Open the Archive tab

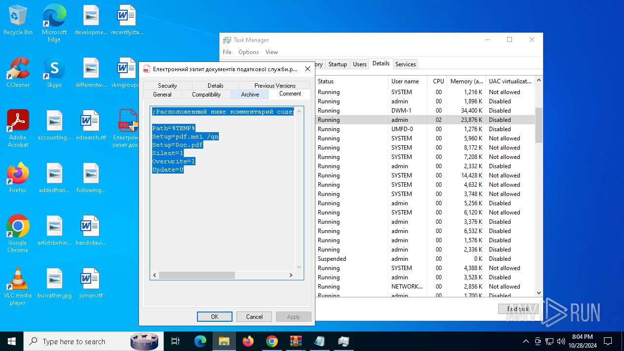click(250, 95)
